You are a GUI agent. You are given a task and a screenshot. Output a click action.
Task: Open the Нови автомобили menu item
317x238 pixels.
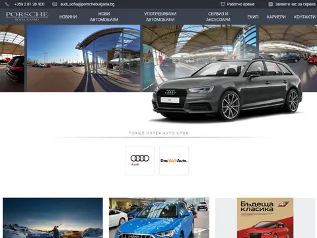click(104, 16)
